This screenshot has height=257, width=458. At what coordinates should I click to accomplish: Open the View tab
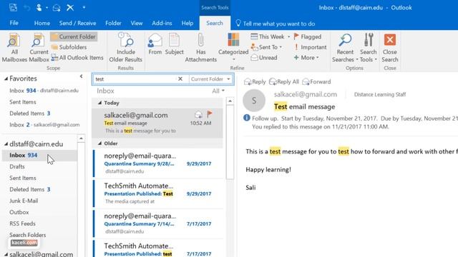click(137, 23)
